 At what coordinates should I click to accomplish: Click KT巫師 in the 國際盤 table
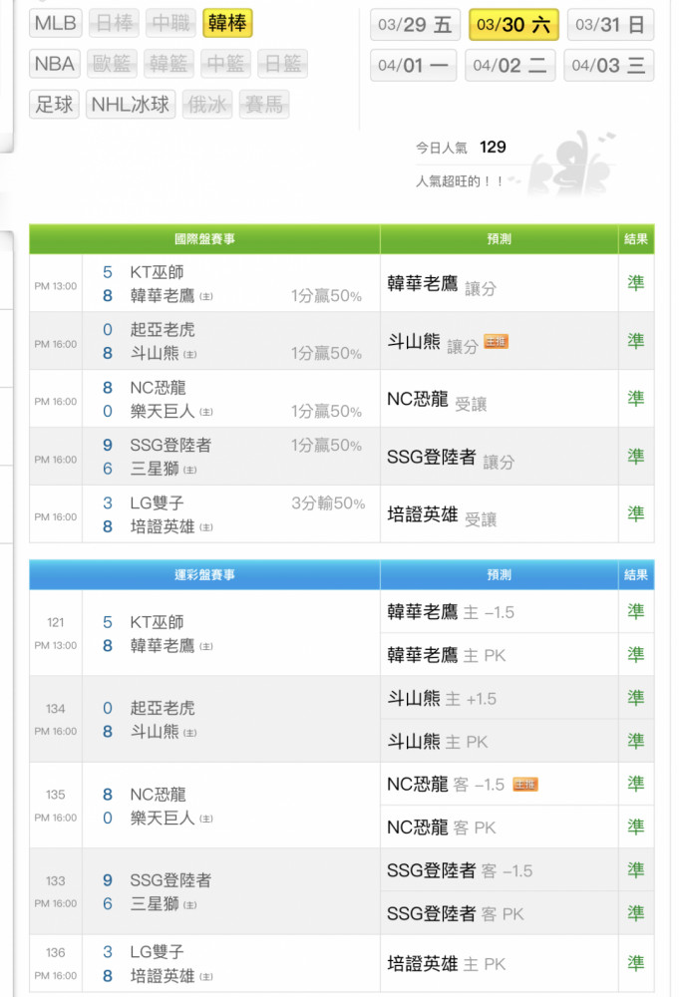tap(157, 272)
